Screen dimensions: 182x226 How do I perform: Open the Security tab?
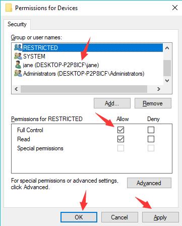pos(17,24)
